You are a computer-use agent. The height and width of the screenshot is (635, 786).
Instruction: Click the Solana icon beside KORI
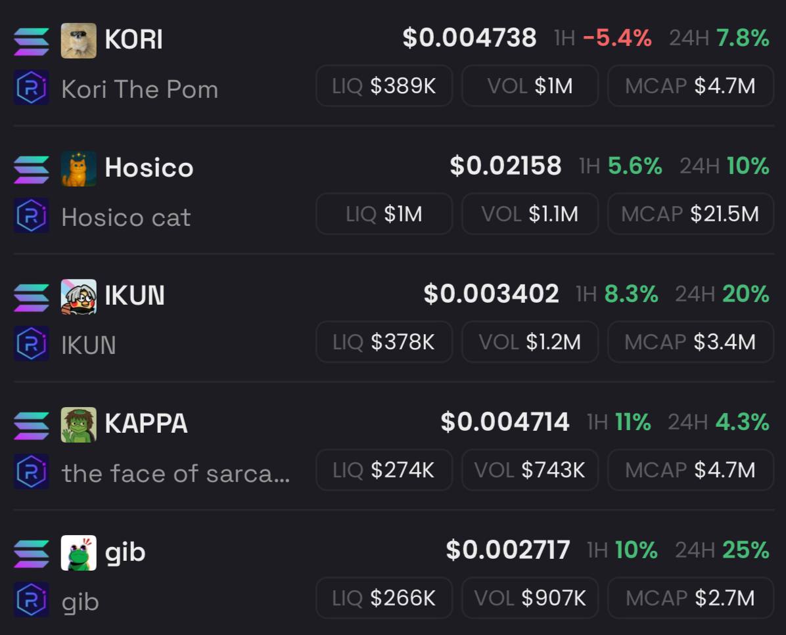[32, 41]
